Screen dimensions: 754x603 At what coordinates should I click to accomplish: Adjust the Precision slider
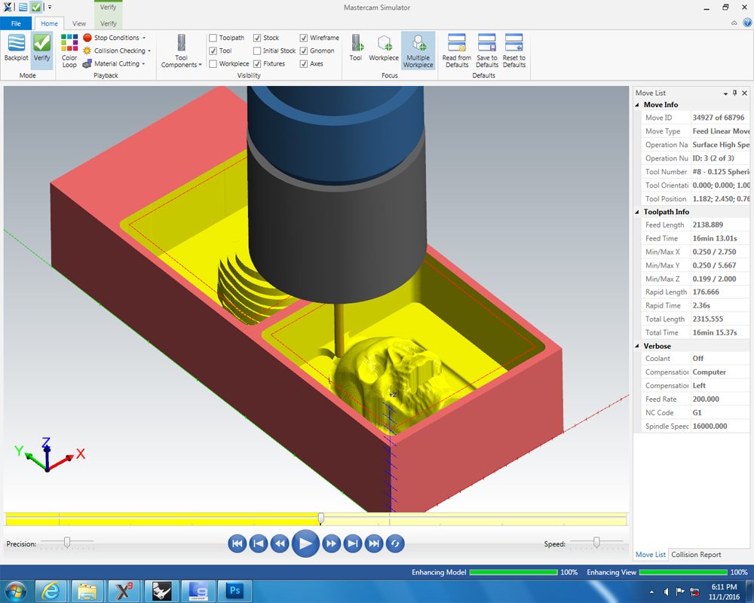tap(67, 543)
